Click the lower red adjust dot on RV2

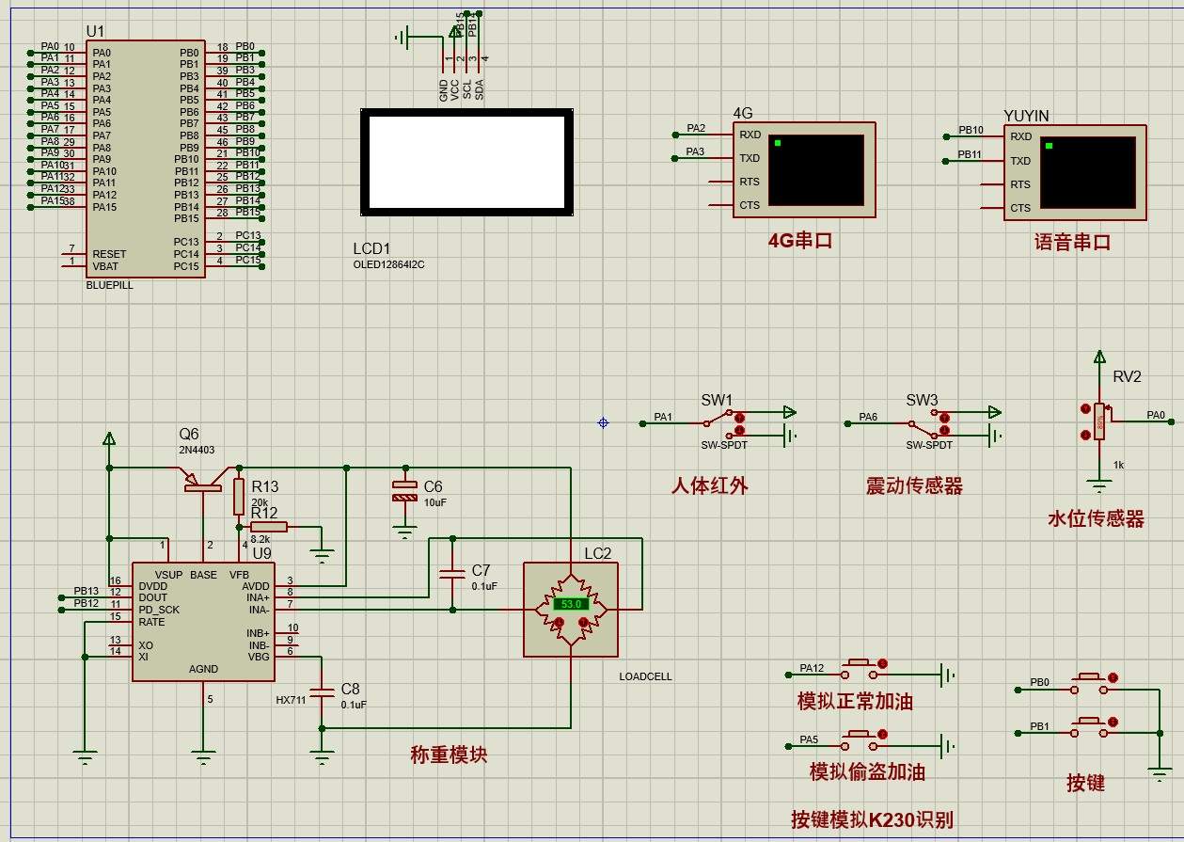click(x=1085, y=436)
